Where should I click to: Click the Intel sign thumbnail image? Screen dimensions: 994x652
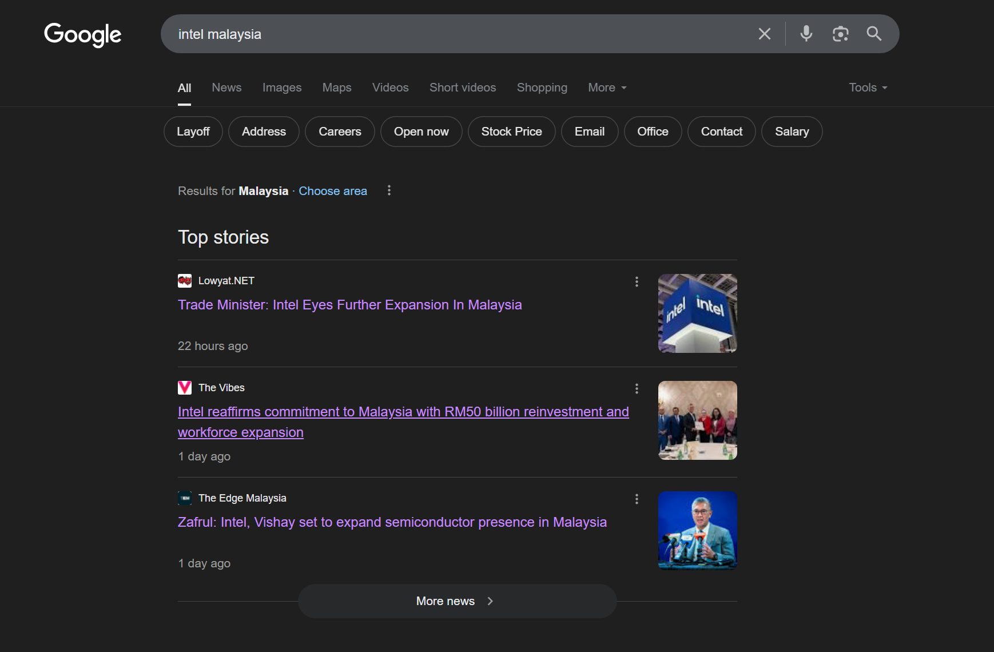[x=697, y=313]
